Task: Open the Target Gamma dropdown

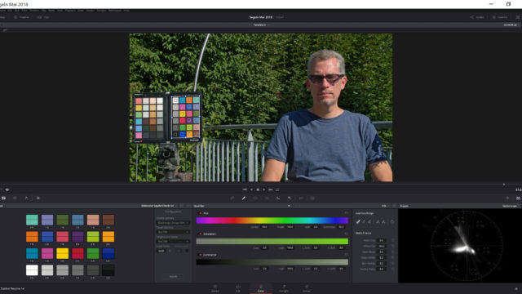Action: pyautogui.click(x=173, y=232)
